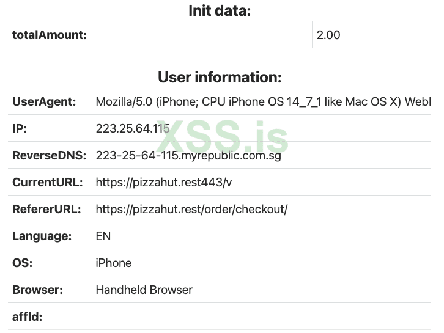The height and width of the screenshot is (333, 444).
Task: Open the pizzahut.rest/order/checkout/ referer URL
Action: (191, 209)
